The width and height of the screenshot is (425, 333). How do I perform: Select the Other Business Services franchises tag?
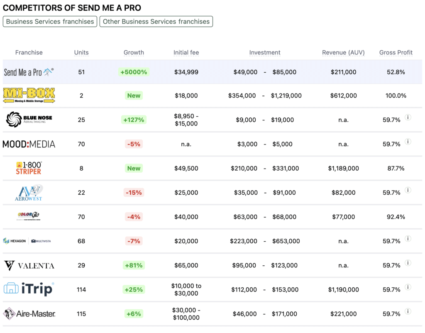click(x=156, y=22)
